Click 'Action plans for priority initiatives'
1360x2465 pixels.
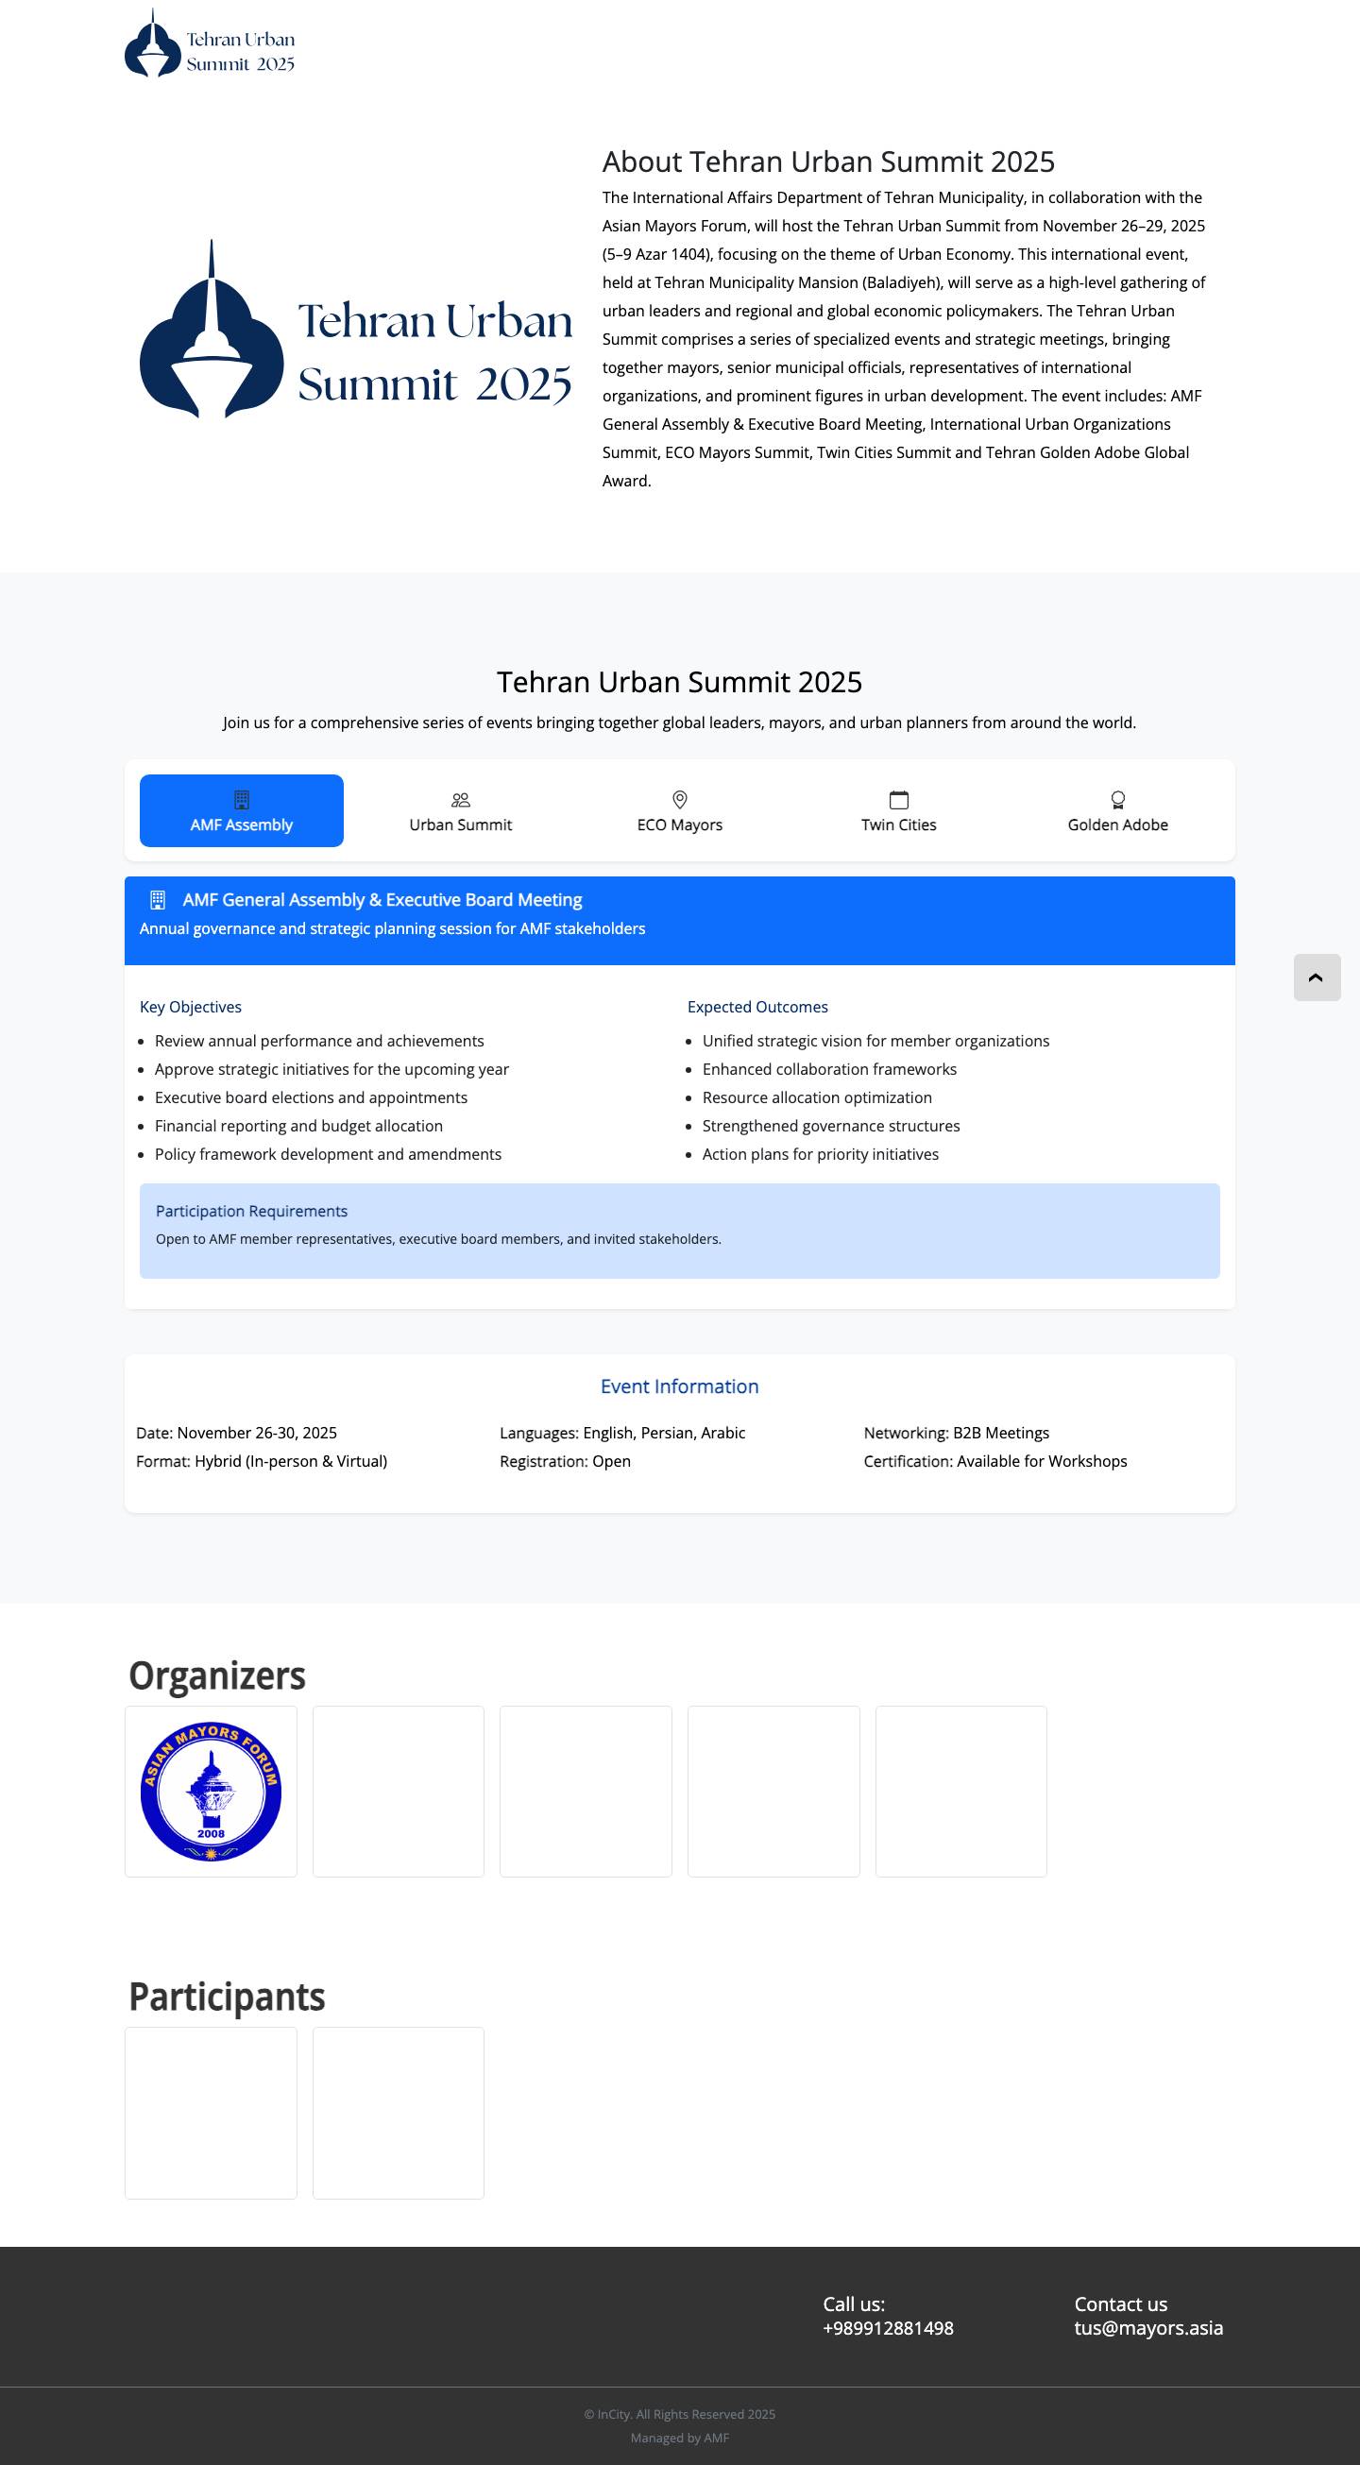tap(820, 1154)
